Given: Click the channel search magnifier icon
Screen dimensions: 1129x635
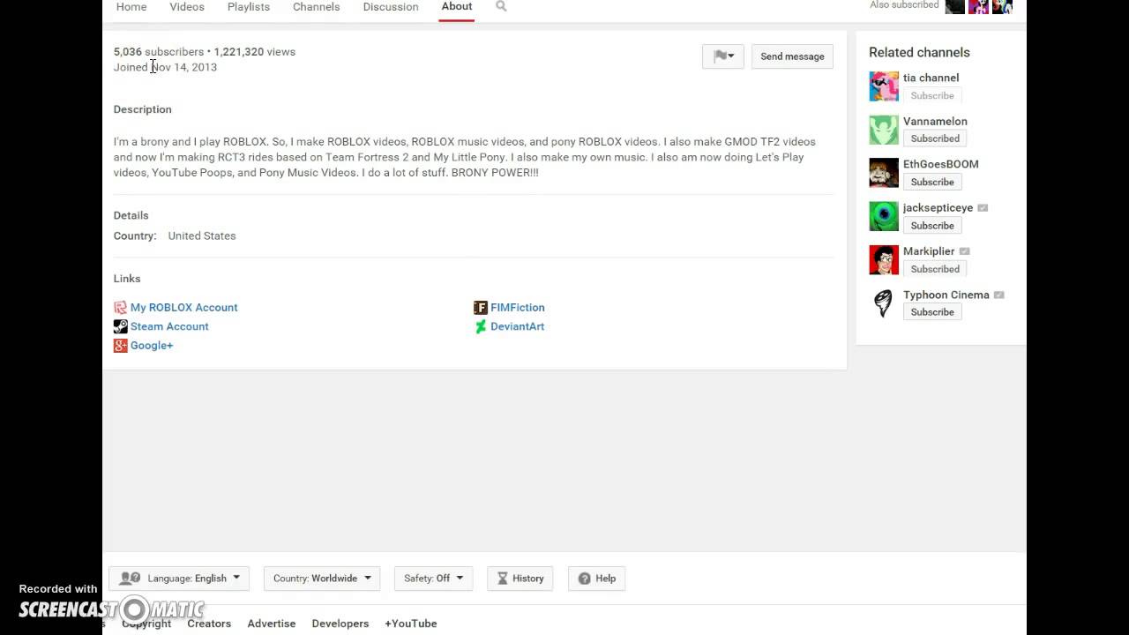Looking at the screenshot, I should click(501, 6).
